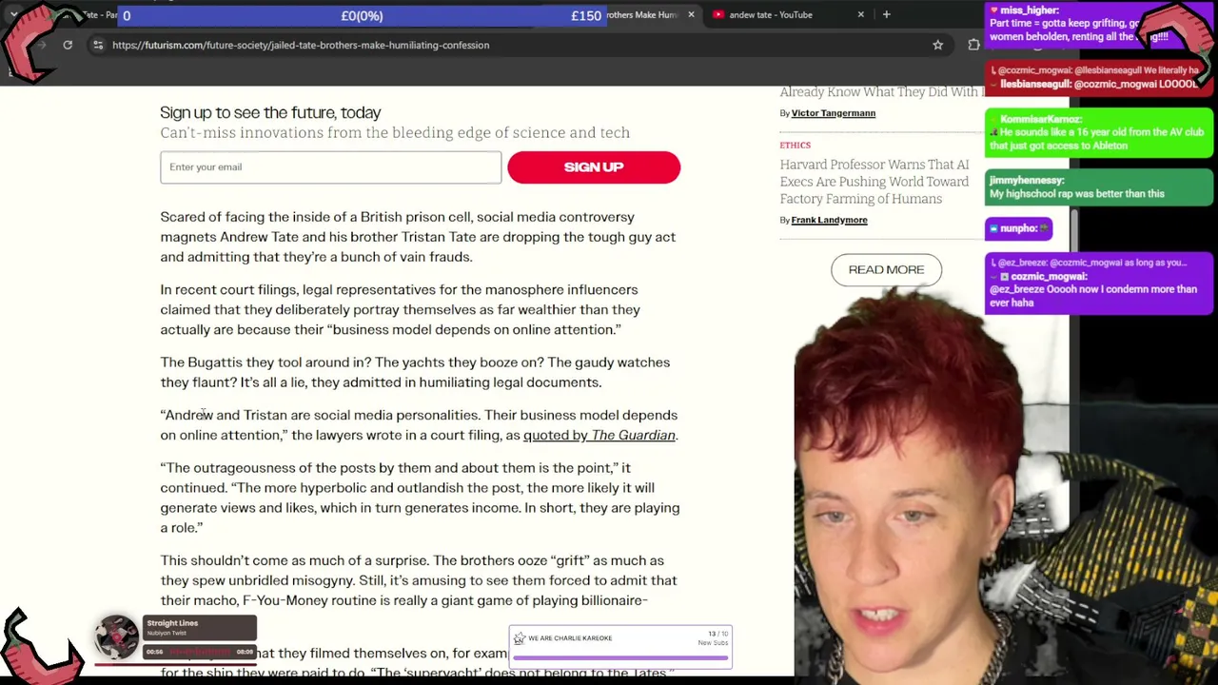The image size is (1218, 685).
Task: Open the ETHICS category link
Action: (796, 145)
